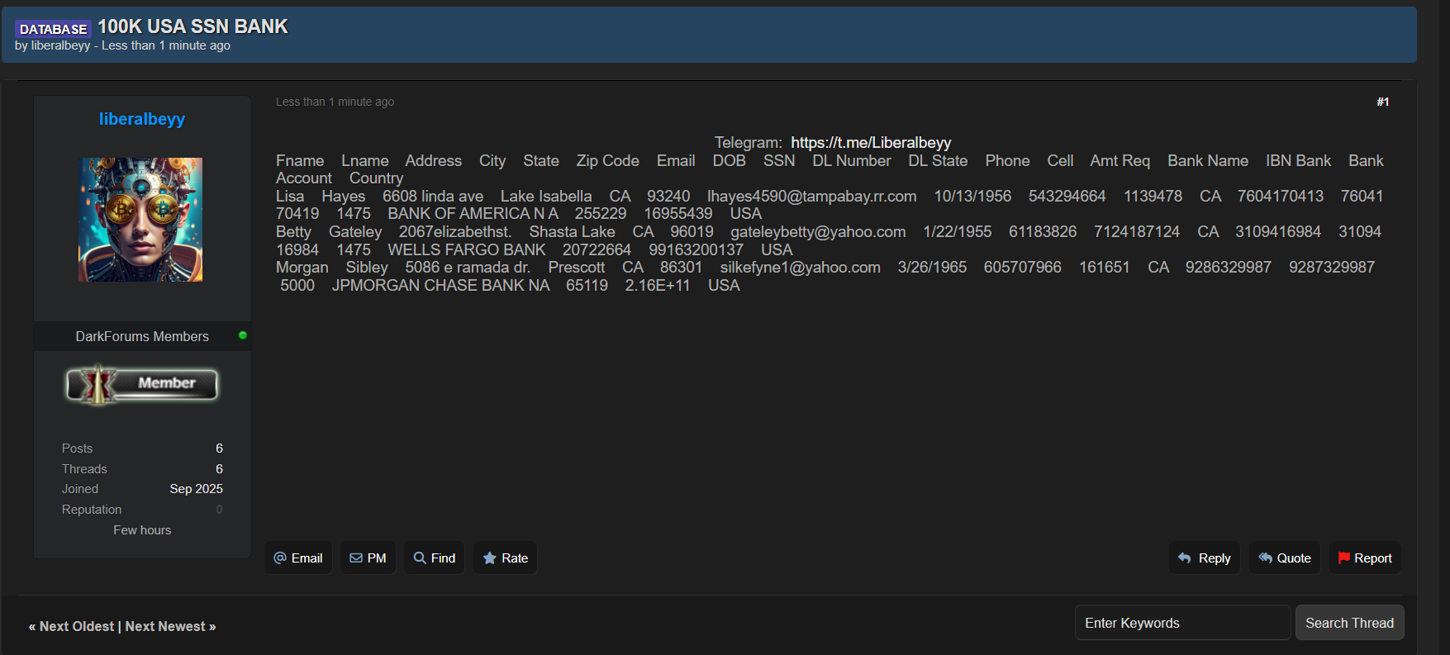
Task: Select the DATABASE prefix tag
Action: pos(53,29)
